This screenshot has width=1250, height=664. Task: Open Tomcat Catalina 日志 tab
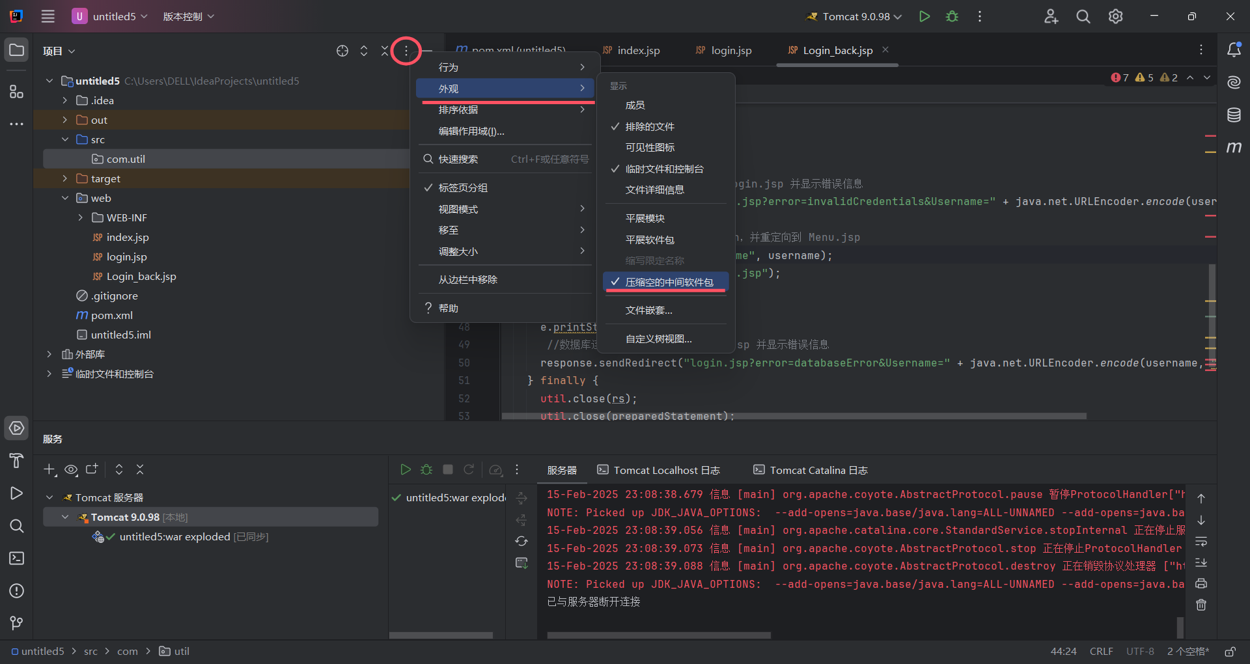click(x=810, y=470)
